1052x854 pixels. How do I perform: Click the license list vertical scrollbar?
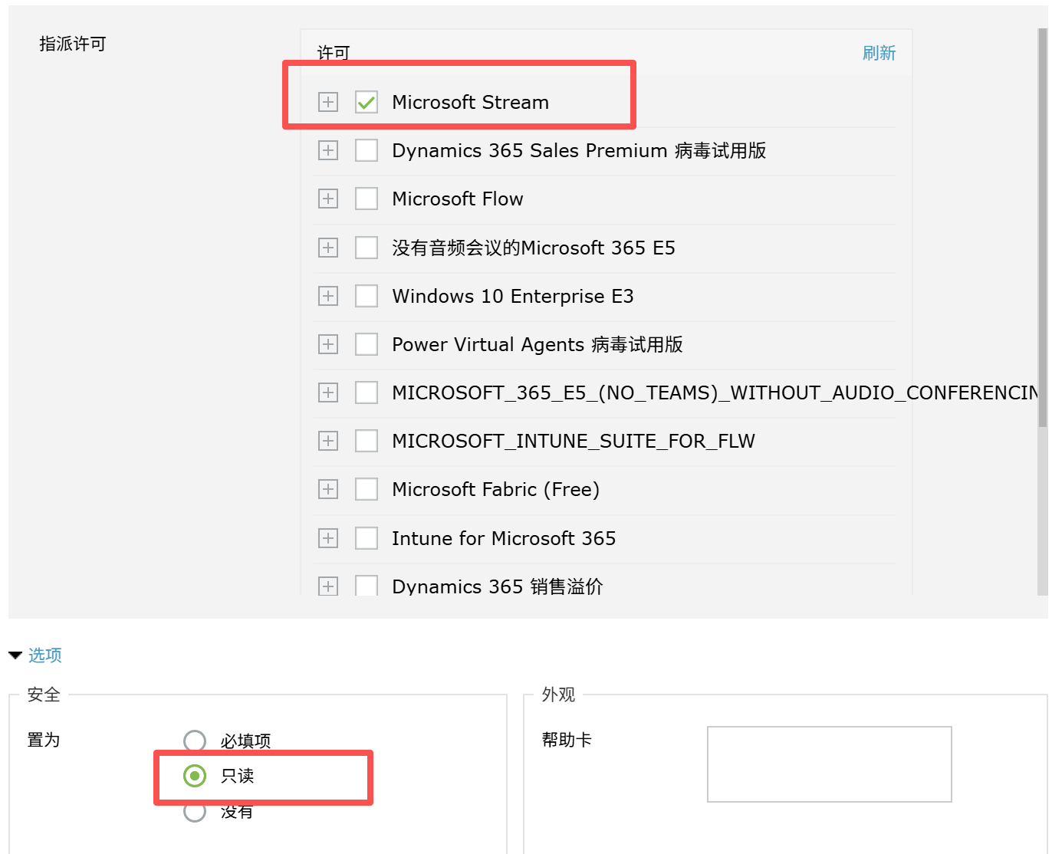point(1042,228)
